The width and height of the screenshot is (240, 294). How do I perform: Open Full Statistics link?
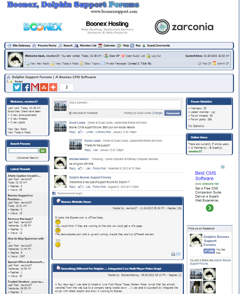pyautogui.click(x=196, y=126)
